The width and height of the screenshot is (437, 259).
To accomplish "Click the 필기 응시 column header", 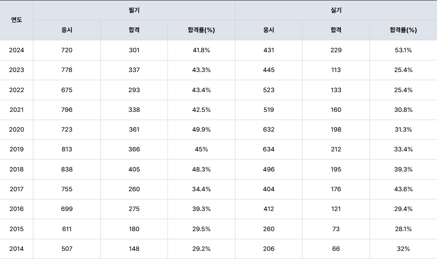I will tap(67, 30).
